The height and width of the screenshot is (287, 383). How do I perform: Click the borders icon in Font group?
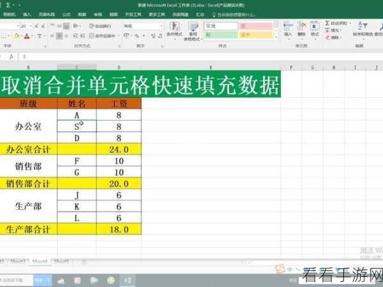tap(3, 36)
